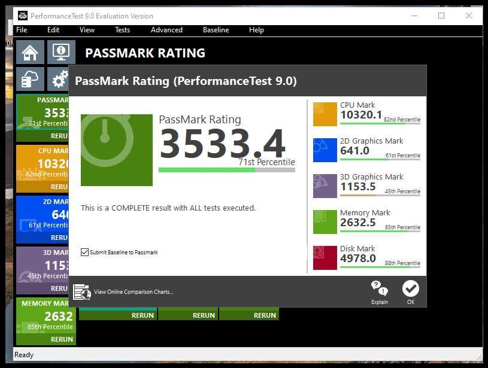Select the sidebar PASSMARK rating tile score

(x=56, y=113)
